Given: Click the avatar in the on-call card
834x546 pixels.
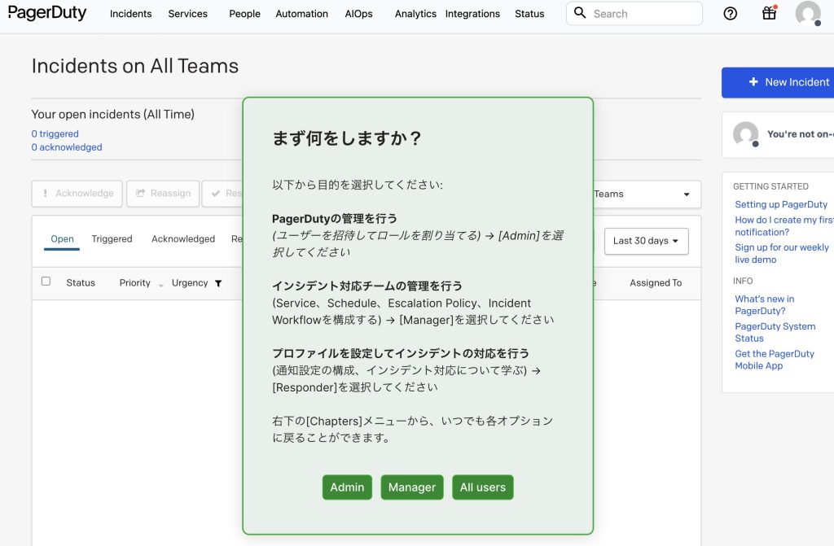Looking at the screenshot, I should click(746, 134).
